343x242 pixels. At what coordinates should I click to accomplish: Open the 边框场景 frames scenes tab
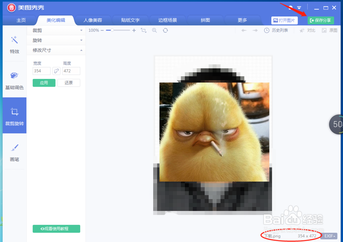coord(168,20)
